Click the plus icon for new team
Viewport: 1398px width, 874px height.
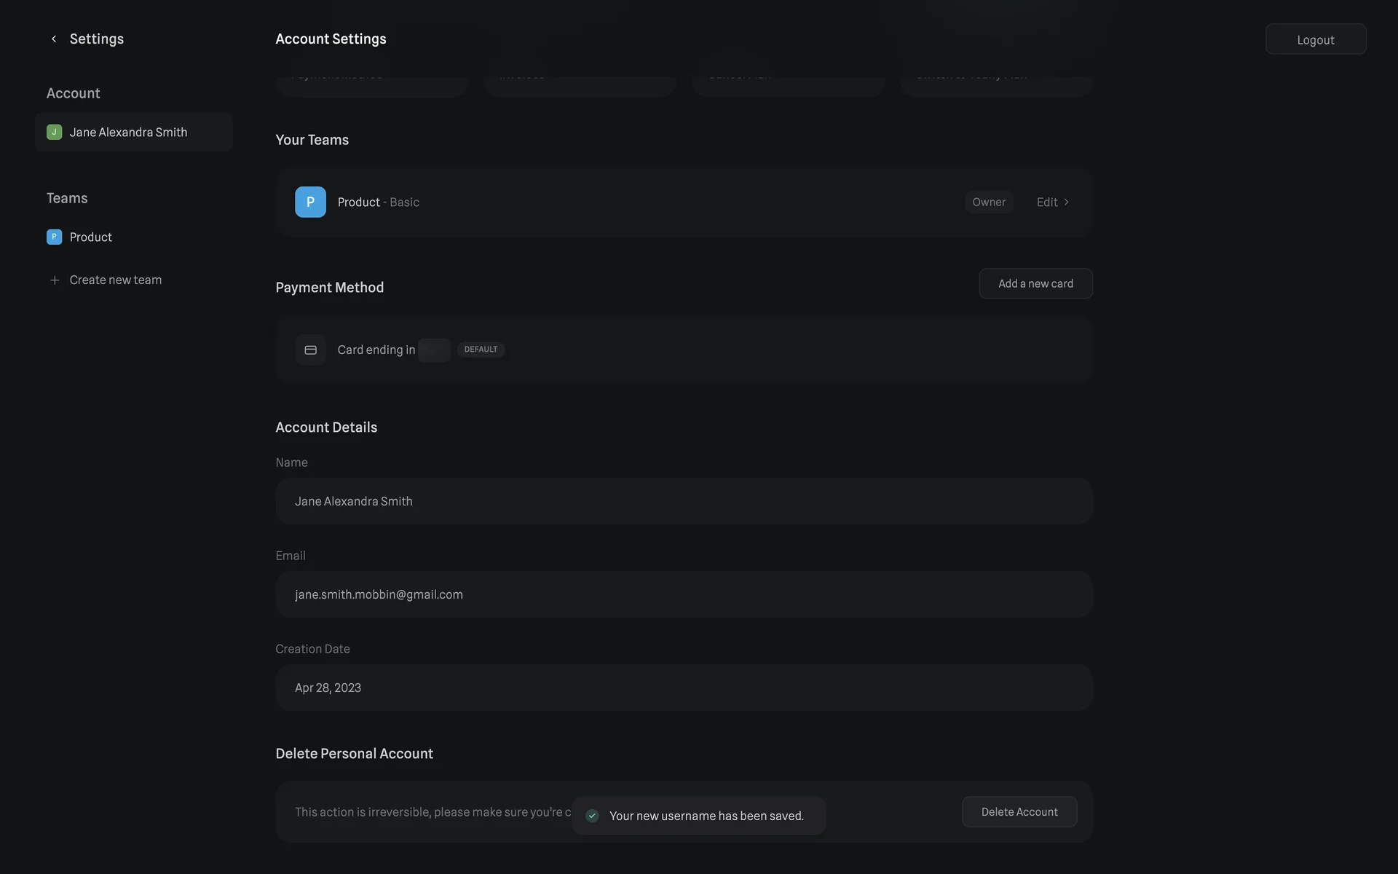55,280
